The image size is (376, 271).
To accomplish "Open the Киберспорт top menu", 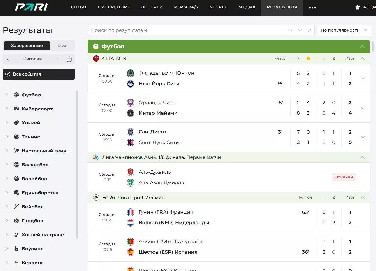I will click(114, 7).
